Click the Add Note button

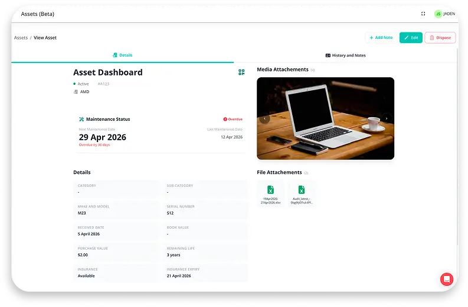(x=381, y=38)
